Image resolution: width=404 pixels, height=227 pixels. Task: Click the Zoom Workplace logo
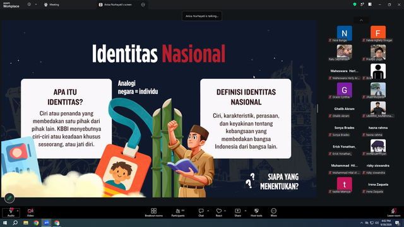point(11,5)
